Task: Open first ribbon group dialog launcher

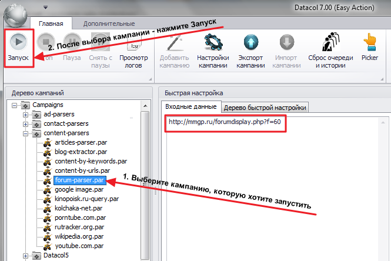Action: tap(151, 79)
